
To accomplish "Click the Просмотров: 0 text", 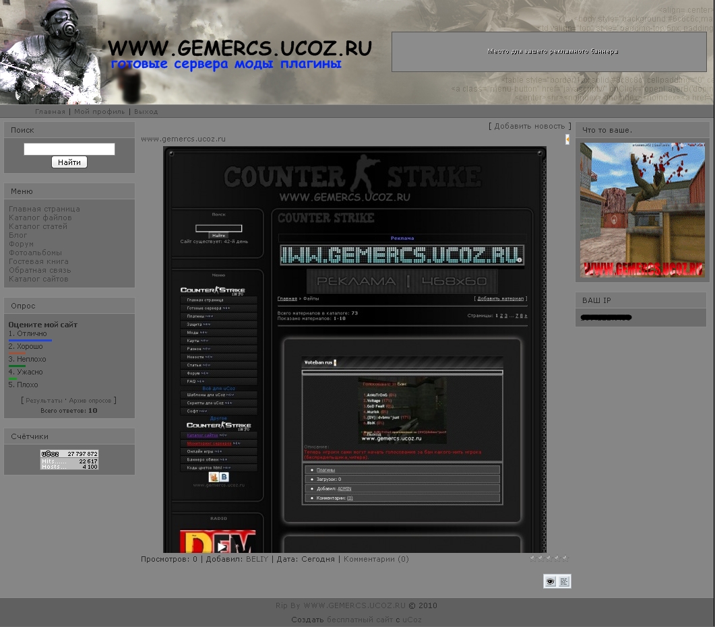I will coord(169,559).
